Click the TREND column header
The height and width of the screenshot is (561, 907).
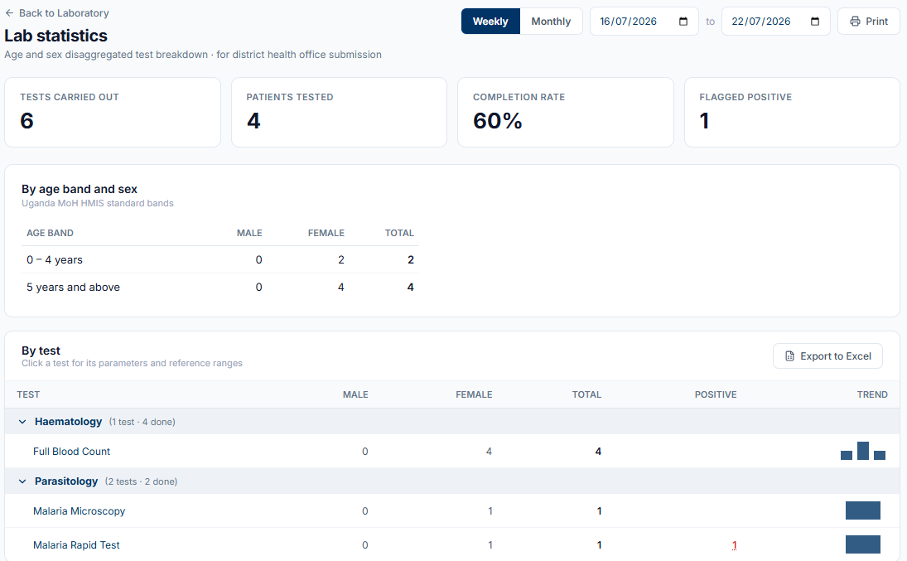tap(872, 394)
